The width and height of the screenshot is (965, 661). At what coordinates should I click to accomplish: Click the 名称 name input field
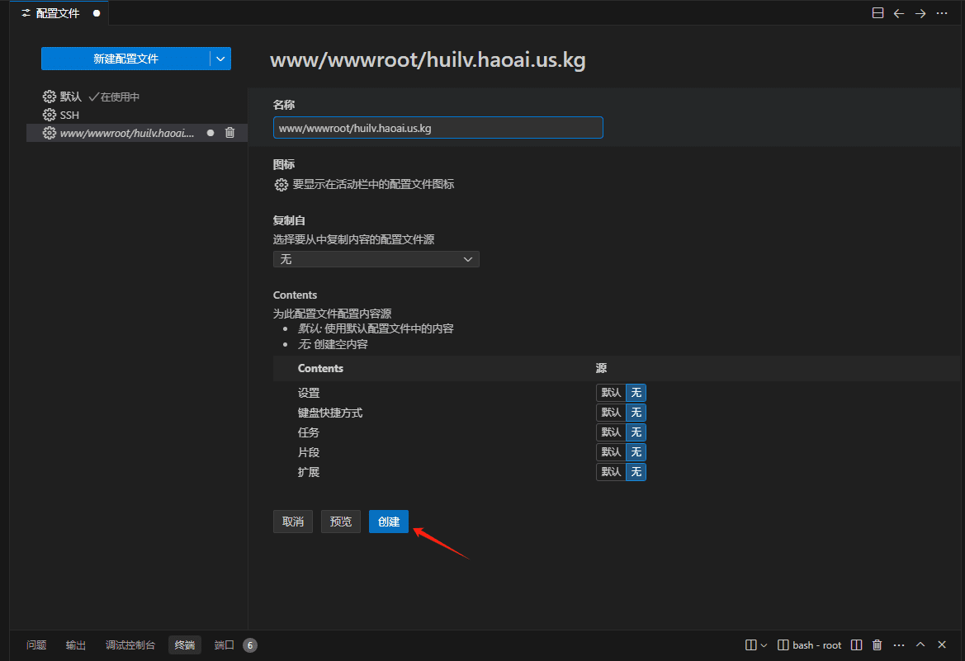pyautogui.click(x=438, y=128)
